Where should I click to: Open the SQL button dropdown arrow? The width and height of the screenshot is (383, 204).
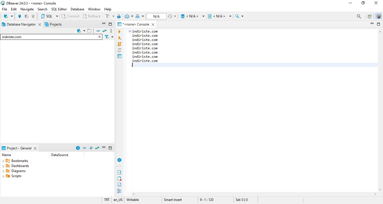(x=57, y=16)
